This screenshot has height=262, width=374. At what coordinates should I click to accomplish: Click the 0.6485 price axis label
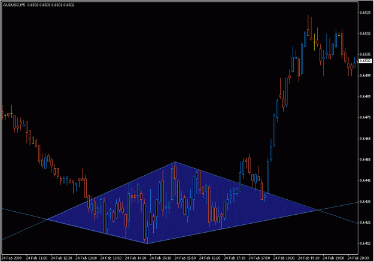pos(365,96)
